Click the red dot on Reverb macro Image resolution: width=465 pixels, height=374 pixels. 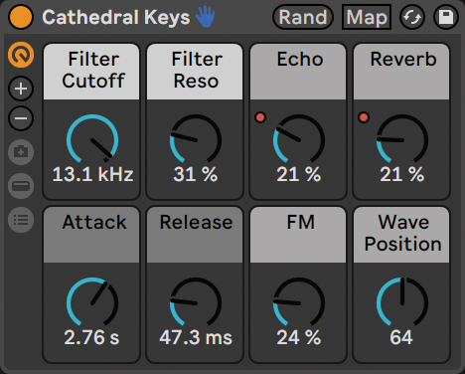coord(364,117)
